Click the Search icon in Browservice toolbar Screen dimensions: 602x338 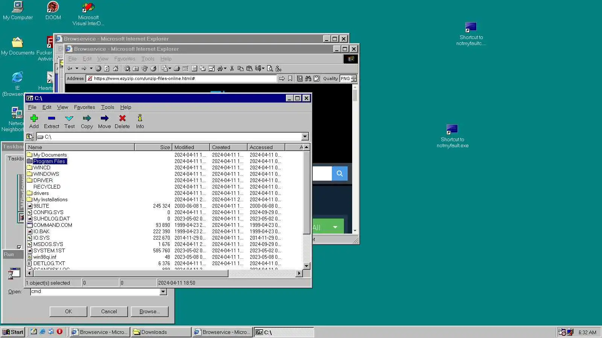[127, 68]
